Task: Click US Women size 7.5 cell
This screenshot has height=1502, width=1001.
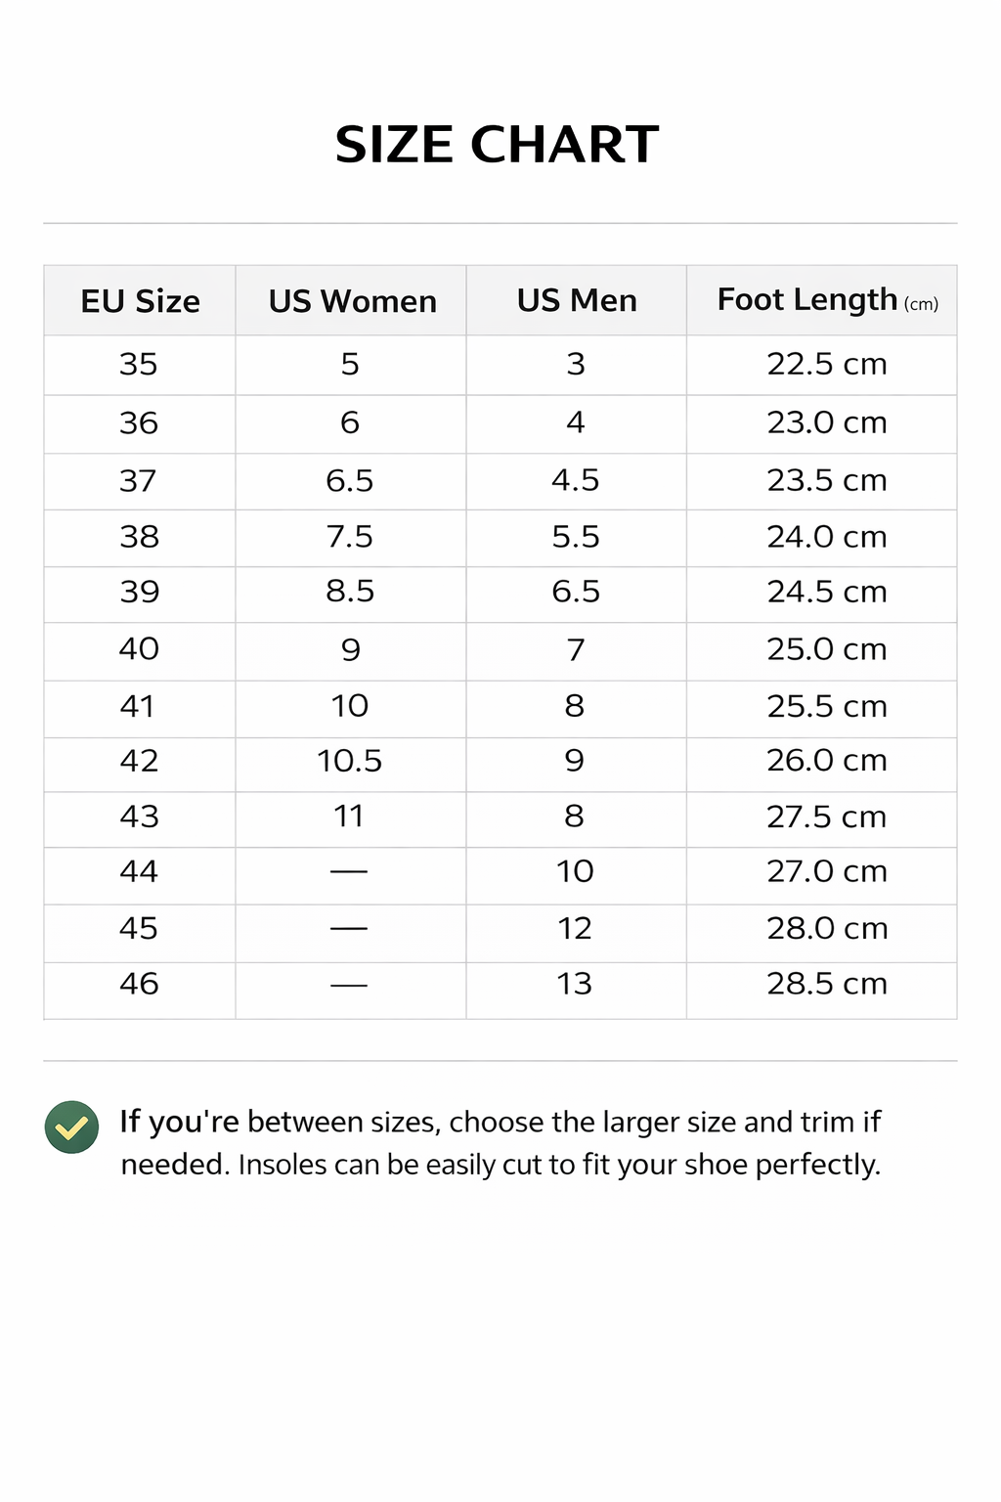Action: (x=350, y=536)
